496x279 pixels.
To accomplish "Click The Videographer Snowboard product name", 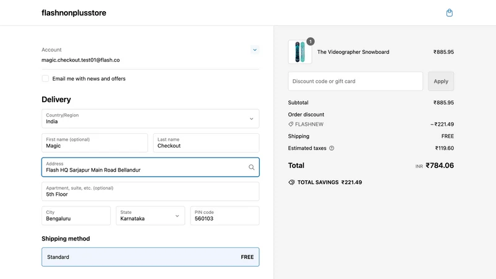I will 353,52.
